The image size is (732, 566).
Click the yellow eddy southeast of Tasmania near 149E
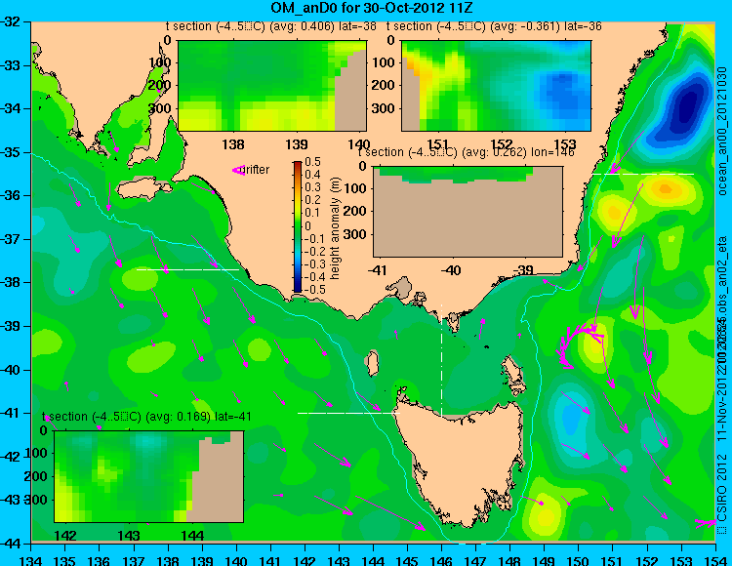[546, 515]
